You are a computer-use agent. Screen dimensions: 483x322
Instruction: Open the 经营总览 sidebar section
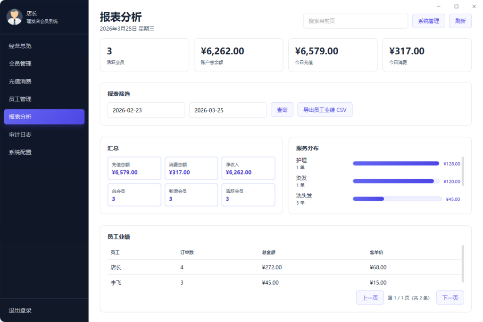[44, 46]
